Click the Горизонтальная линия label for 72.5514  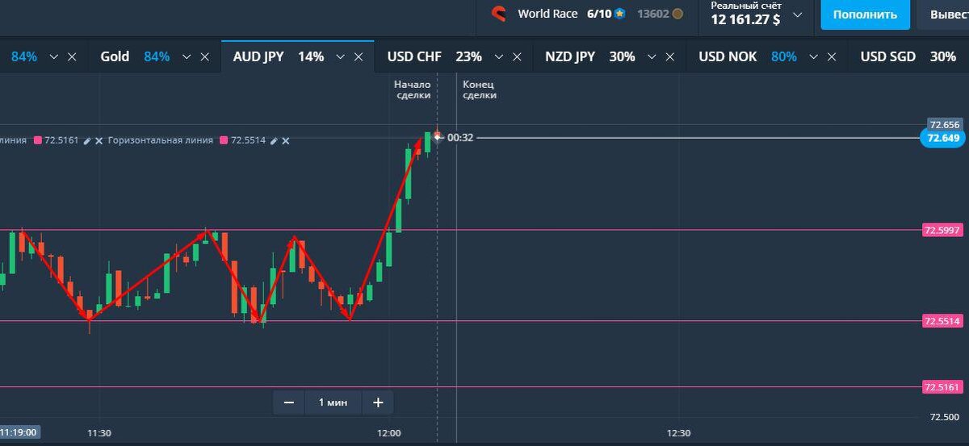click(161, 140)
